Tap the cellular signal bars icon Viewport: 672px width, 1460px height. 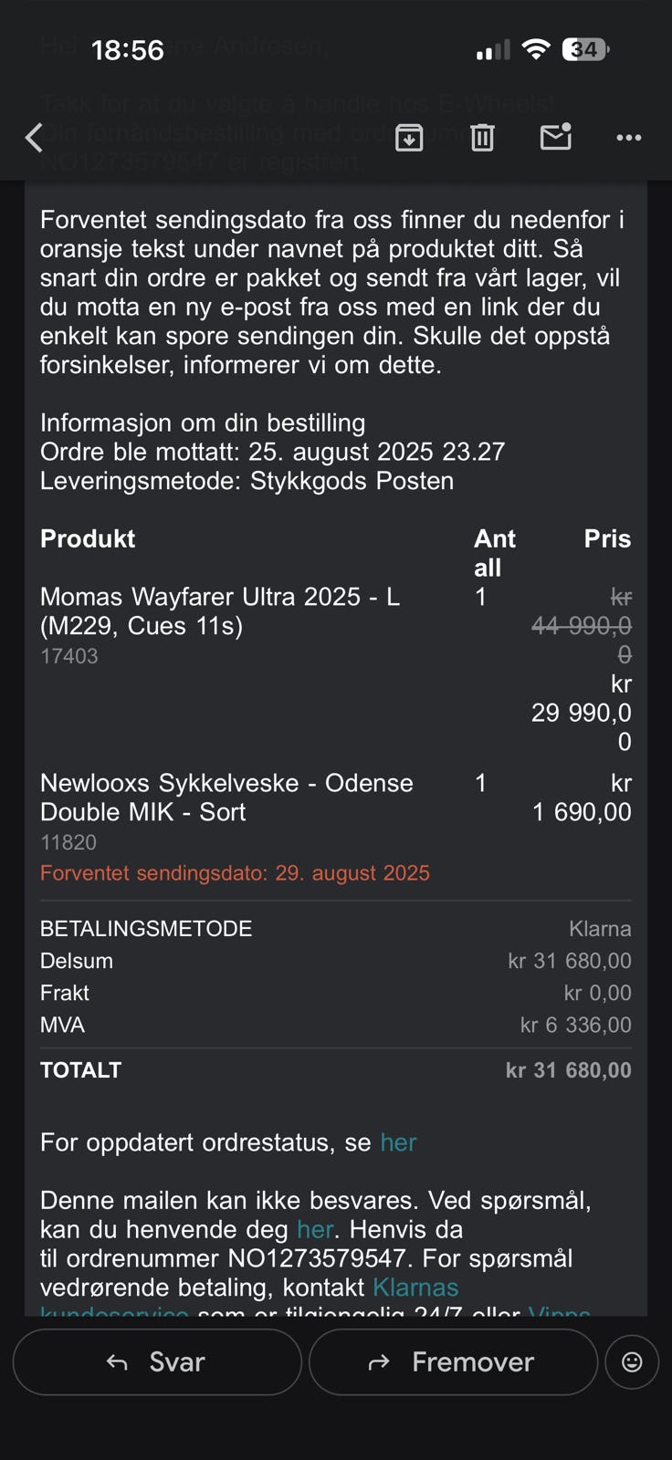click(493, 50)
